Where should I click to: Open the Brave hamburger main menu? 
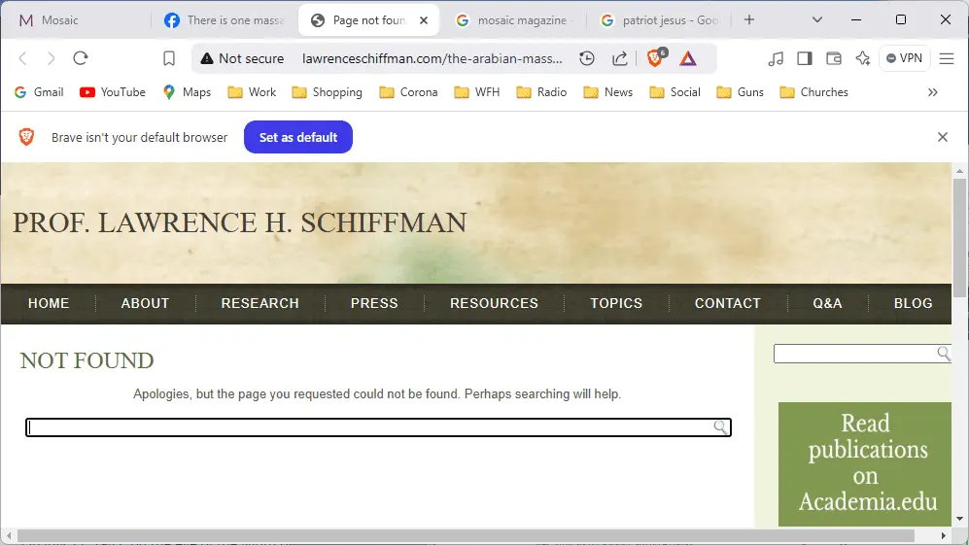tap(948, 58)
